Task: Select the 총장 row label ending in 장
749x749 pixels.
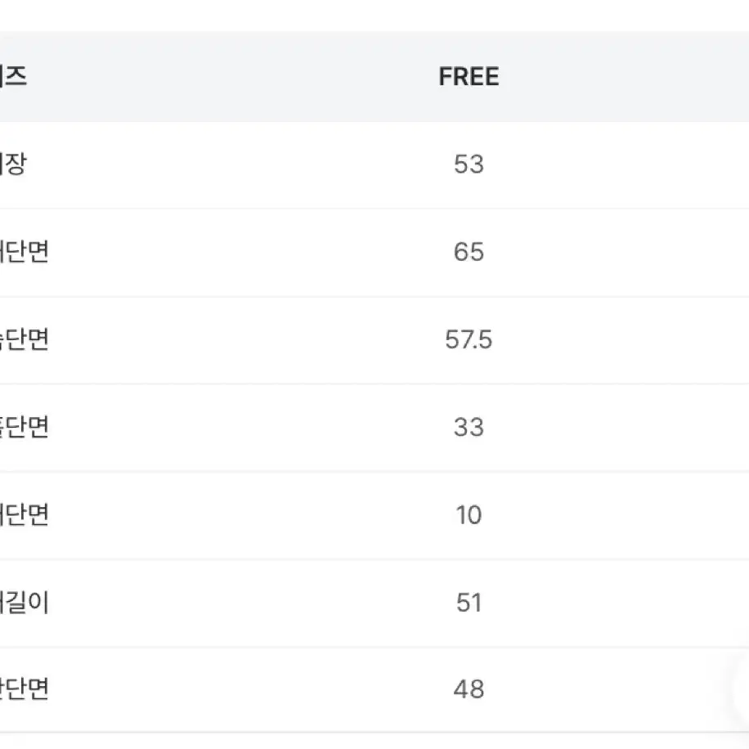Action: tap(13, 164)
